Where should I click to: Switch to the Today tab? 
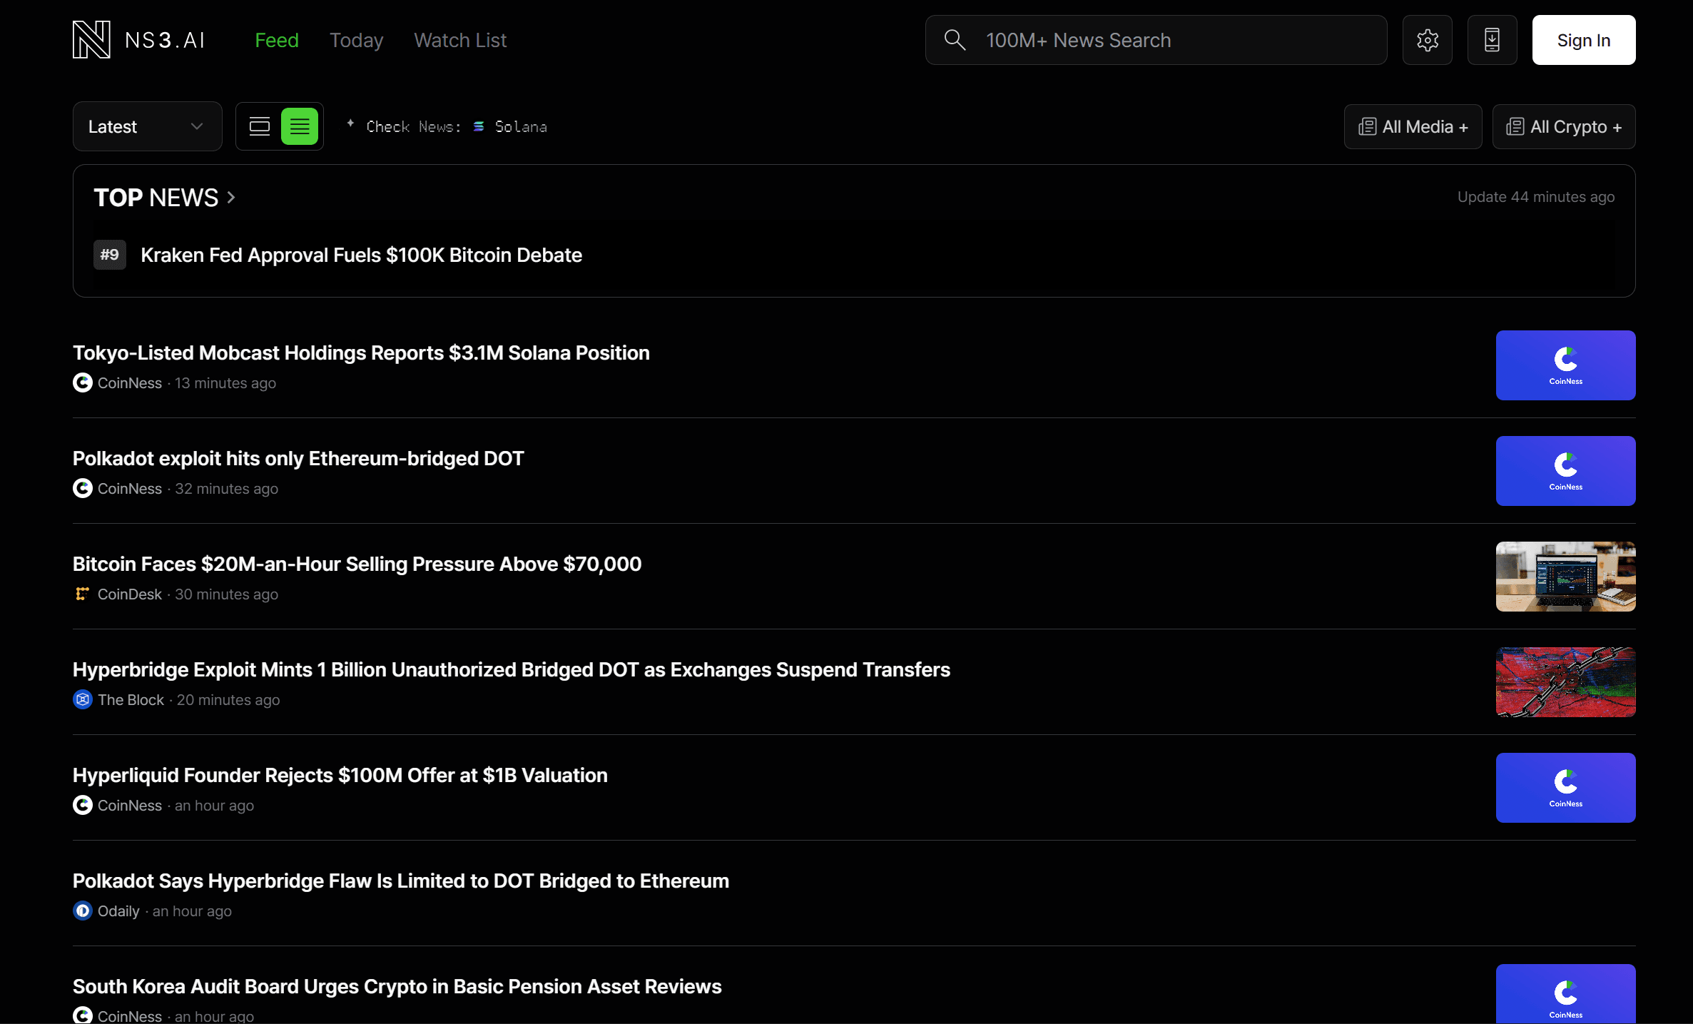(x=356, y=41)
